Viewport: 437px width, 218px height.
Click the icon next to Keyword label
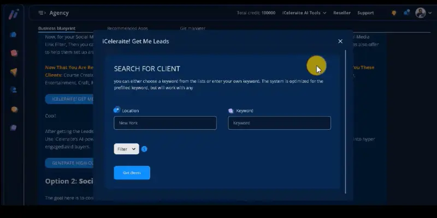pyautogui.click(x=231, y=111)
